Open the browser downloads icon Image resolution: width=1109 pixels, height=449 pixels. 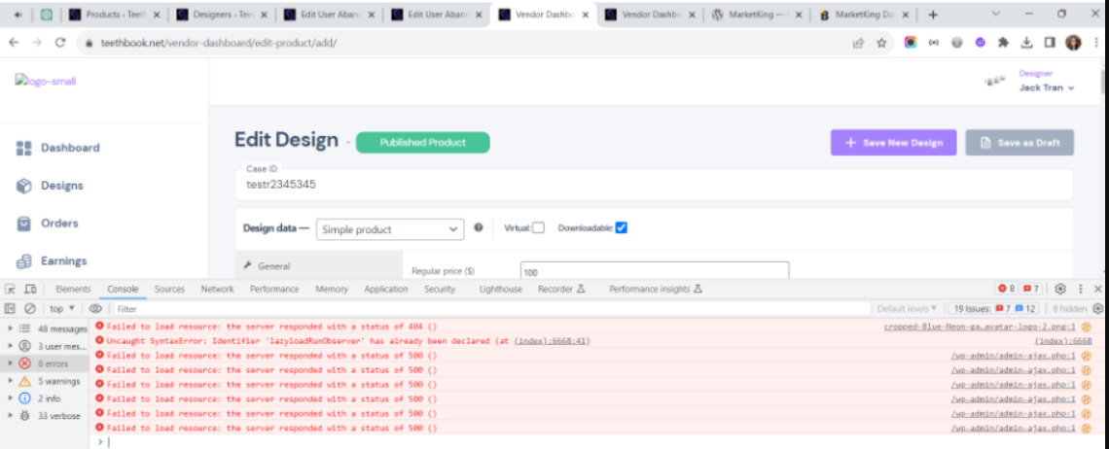[1026, 43]
